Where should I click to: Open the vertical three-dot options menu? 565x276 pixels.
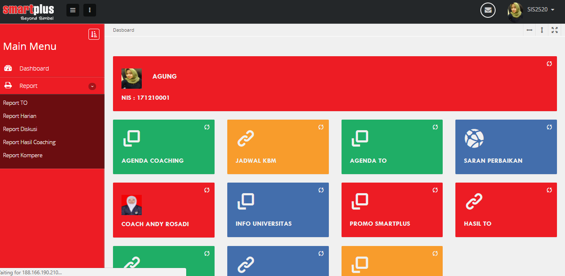(90, 10)
